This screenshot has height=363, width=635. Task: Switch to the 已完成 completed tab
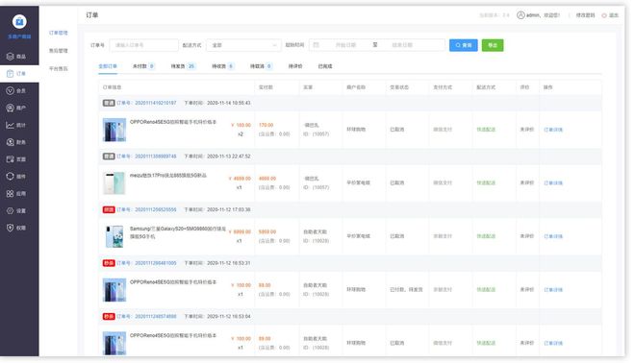(x=325, y=66)
